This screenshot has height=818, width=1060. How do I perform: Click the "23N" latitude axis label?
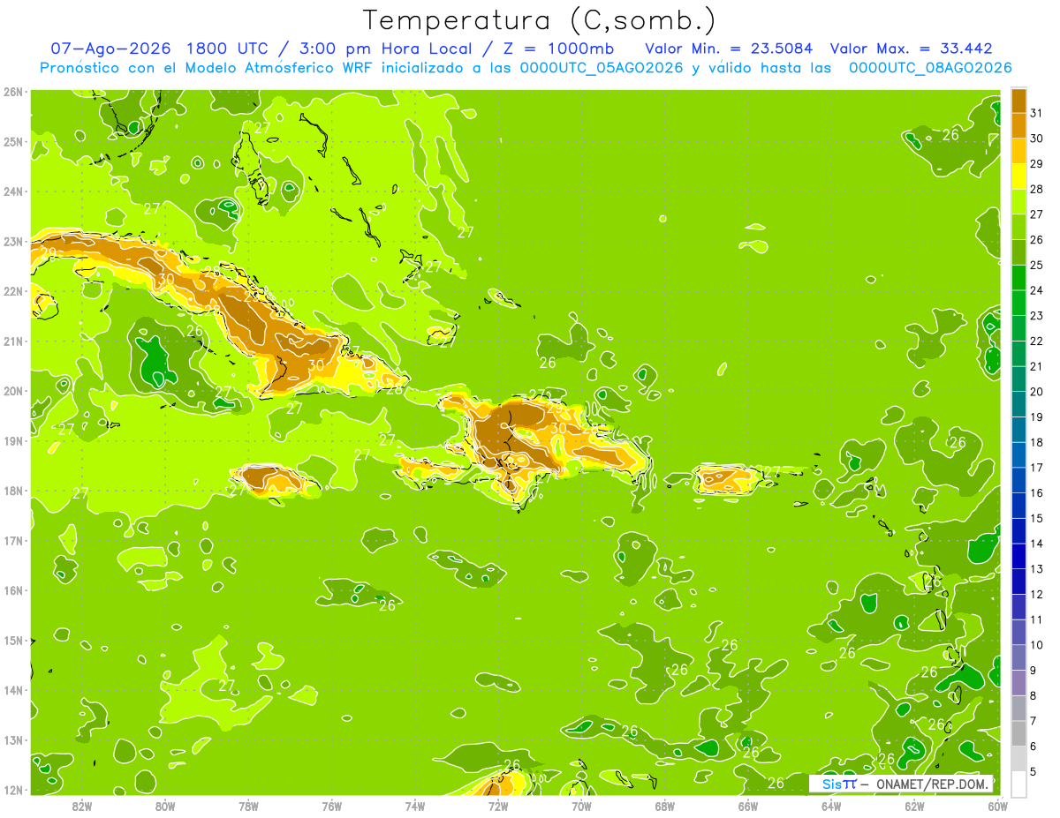pyautogui.click(x=13, y=241)
